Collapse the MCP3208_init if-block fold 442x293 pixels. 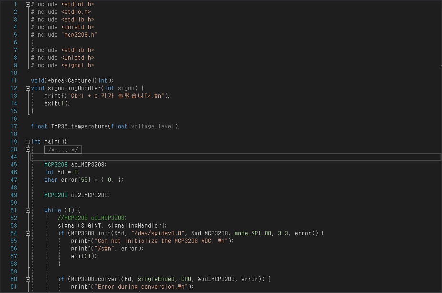point(28,233)
